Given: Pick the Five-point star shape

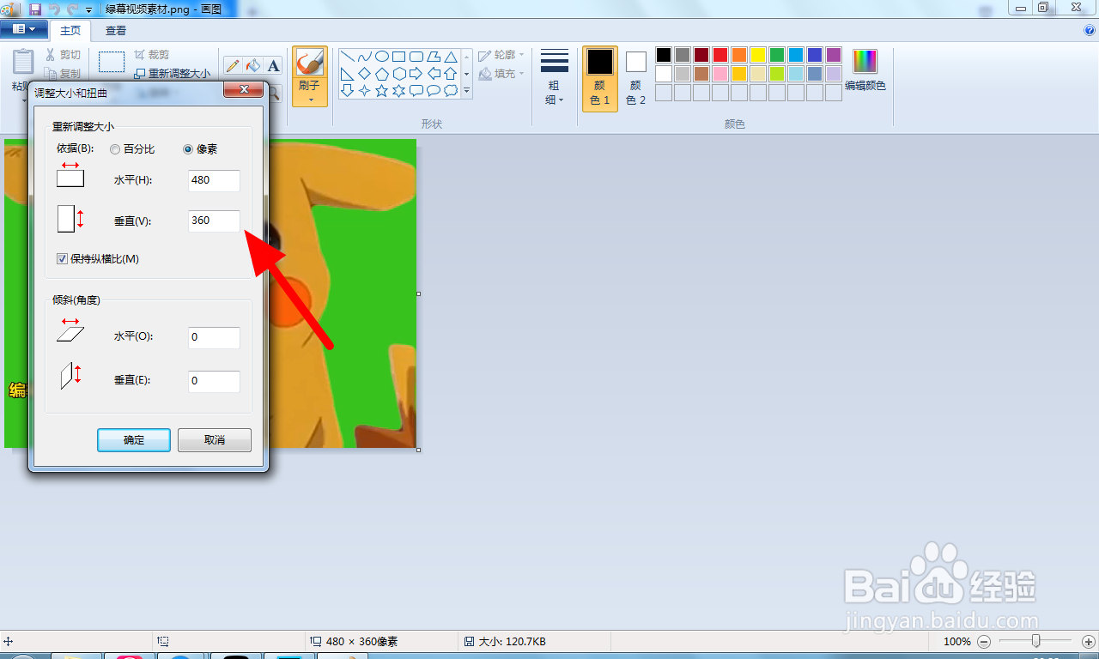Looking at the screenshot, I should (382, 90).
